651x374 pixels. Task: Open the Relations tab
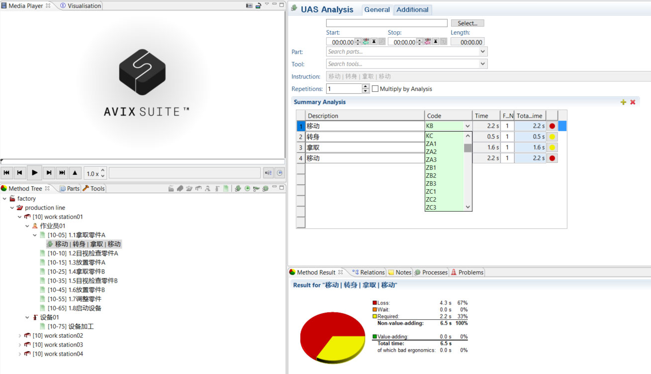[368, 272]
